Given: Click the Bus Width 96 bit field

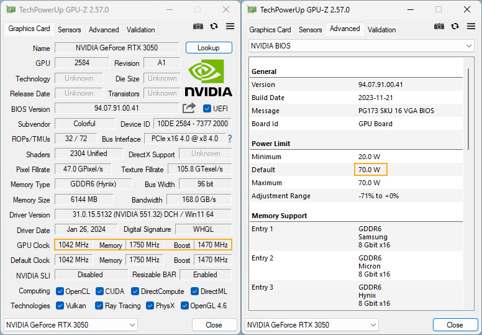Looking at the screenshot, I should click(x=206, y=184).
